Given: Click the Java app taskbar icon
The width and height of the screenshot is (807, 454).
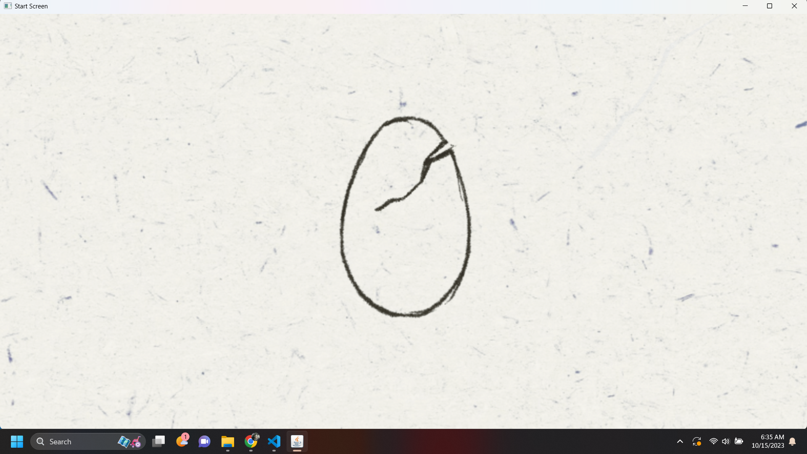Looking at the screenshot, I should coord(297,441).
